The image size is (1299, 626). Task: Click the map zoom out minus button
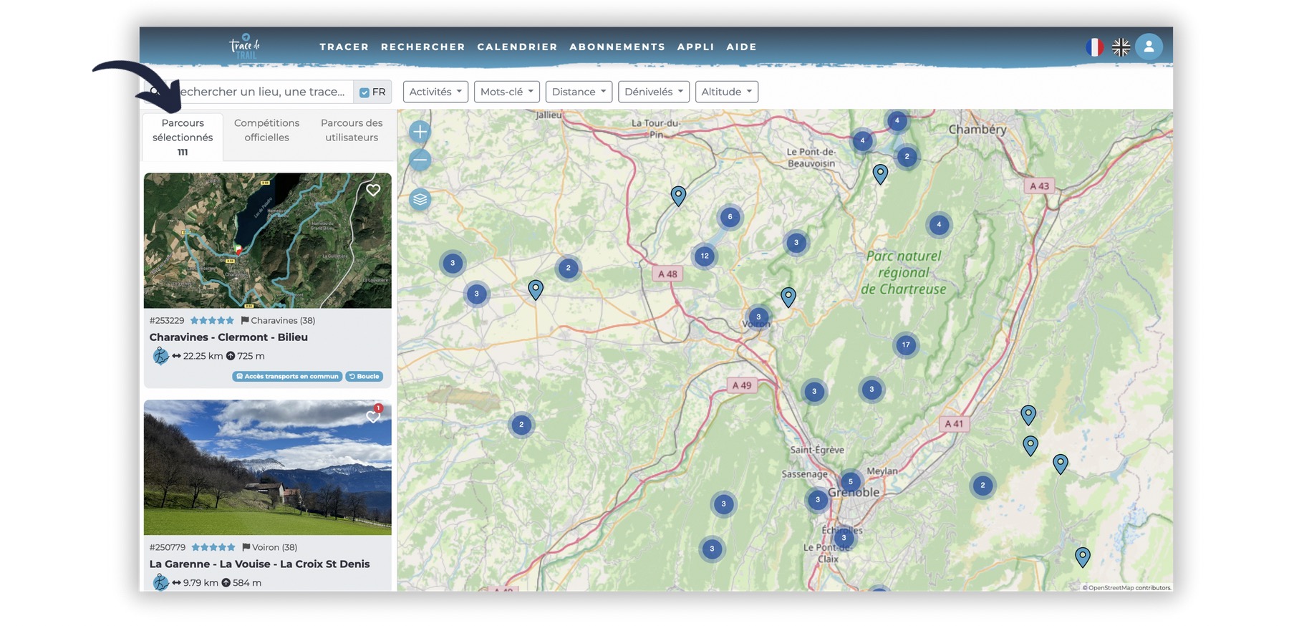[420, 160]
